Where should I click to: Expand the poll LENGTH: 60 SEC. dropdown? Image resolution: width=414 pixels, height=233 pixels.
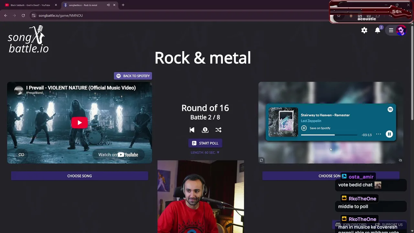pyautogui.click(x=205, y=152)
